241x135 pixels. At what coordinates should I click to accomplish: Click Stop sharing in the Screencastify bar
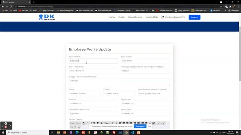point(140,126)
